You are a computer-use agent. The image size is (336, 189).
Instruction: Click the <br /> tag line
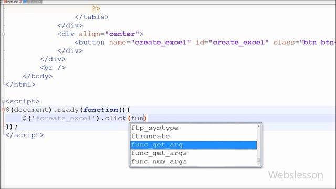point(52,68)
